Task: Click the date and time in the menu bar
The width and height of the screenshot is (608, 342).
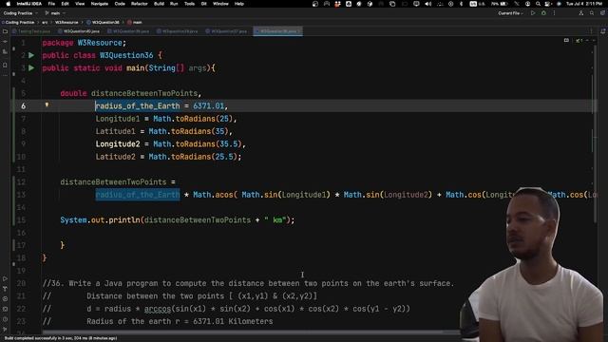Action: pyautogui.click(x=584, y=4)
